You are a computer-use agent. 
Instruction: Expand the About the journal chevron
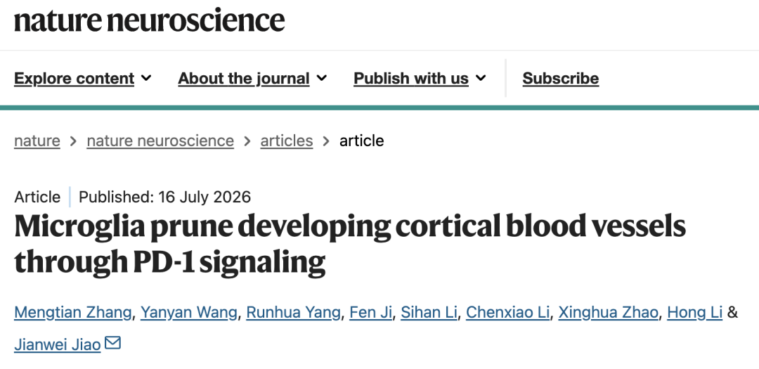click(321, 78)
